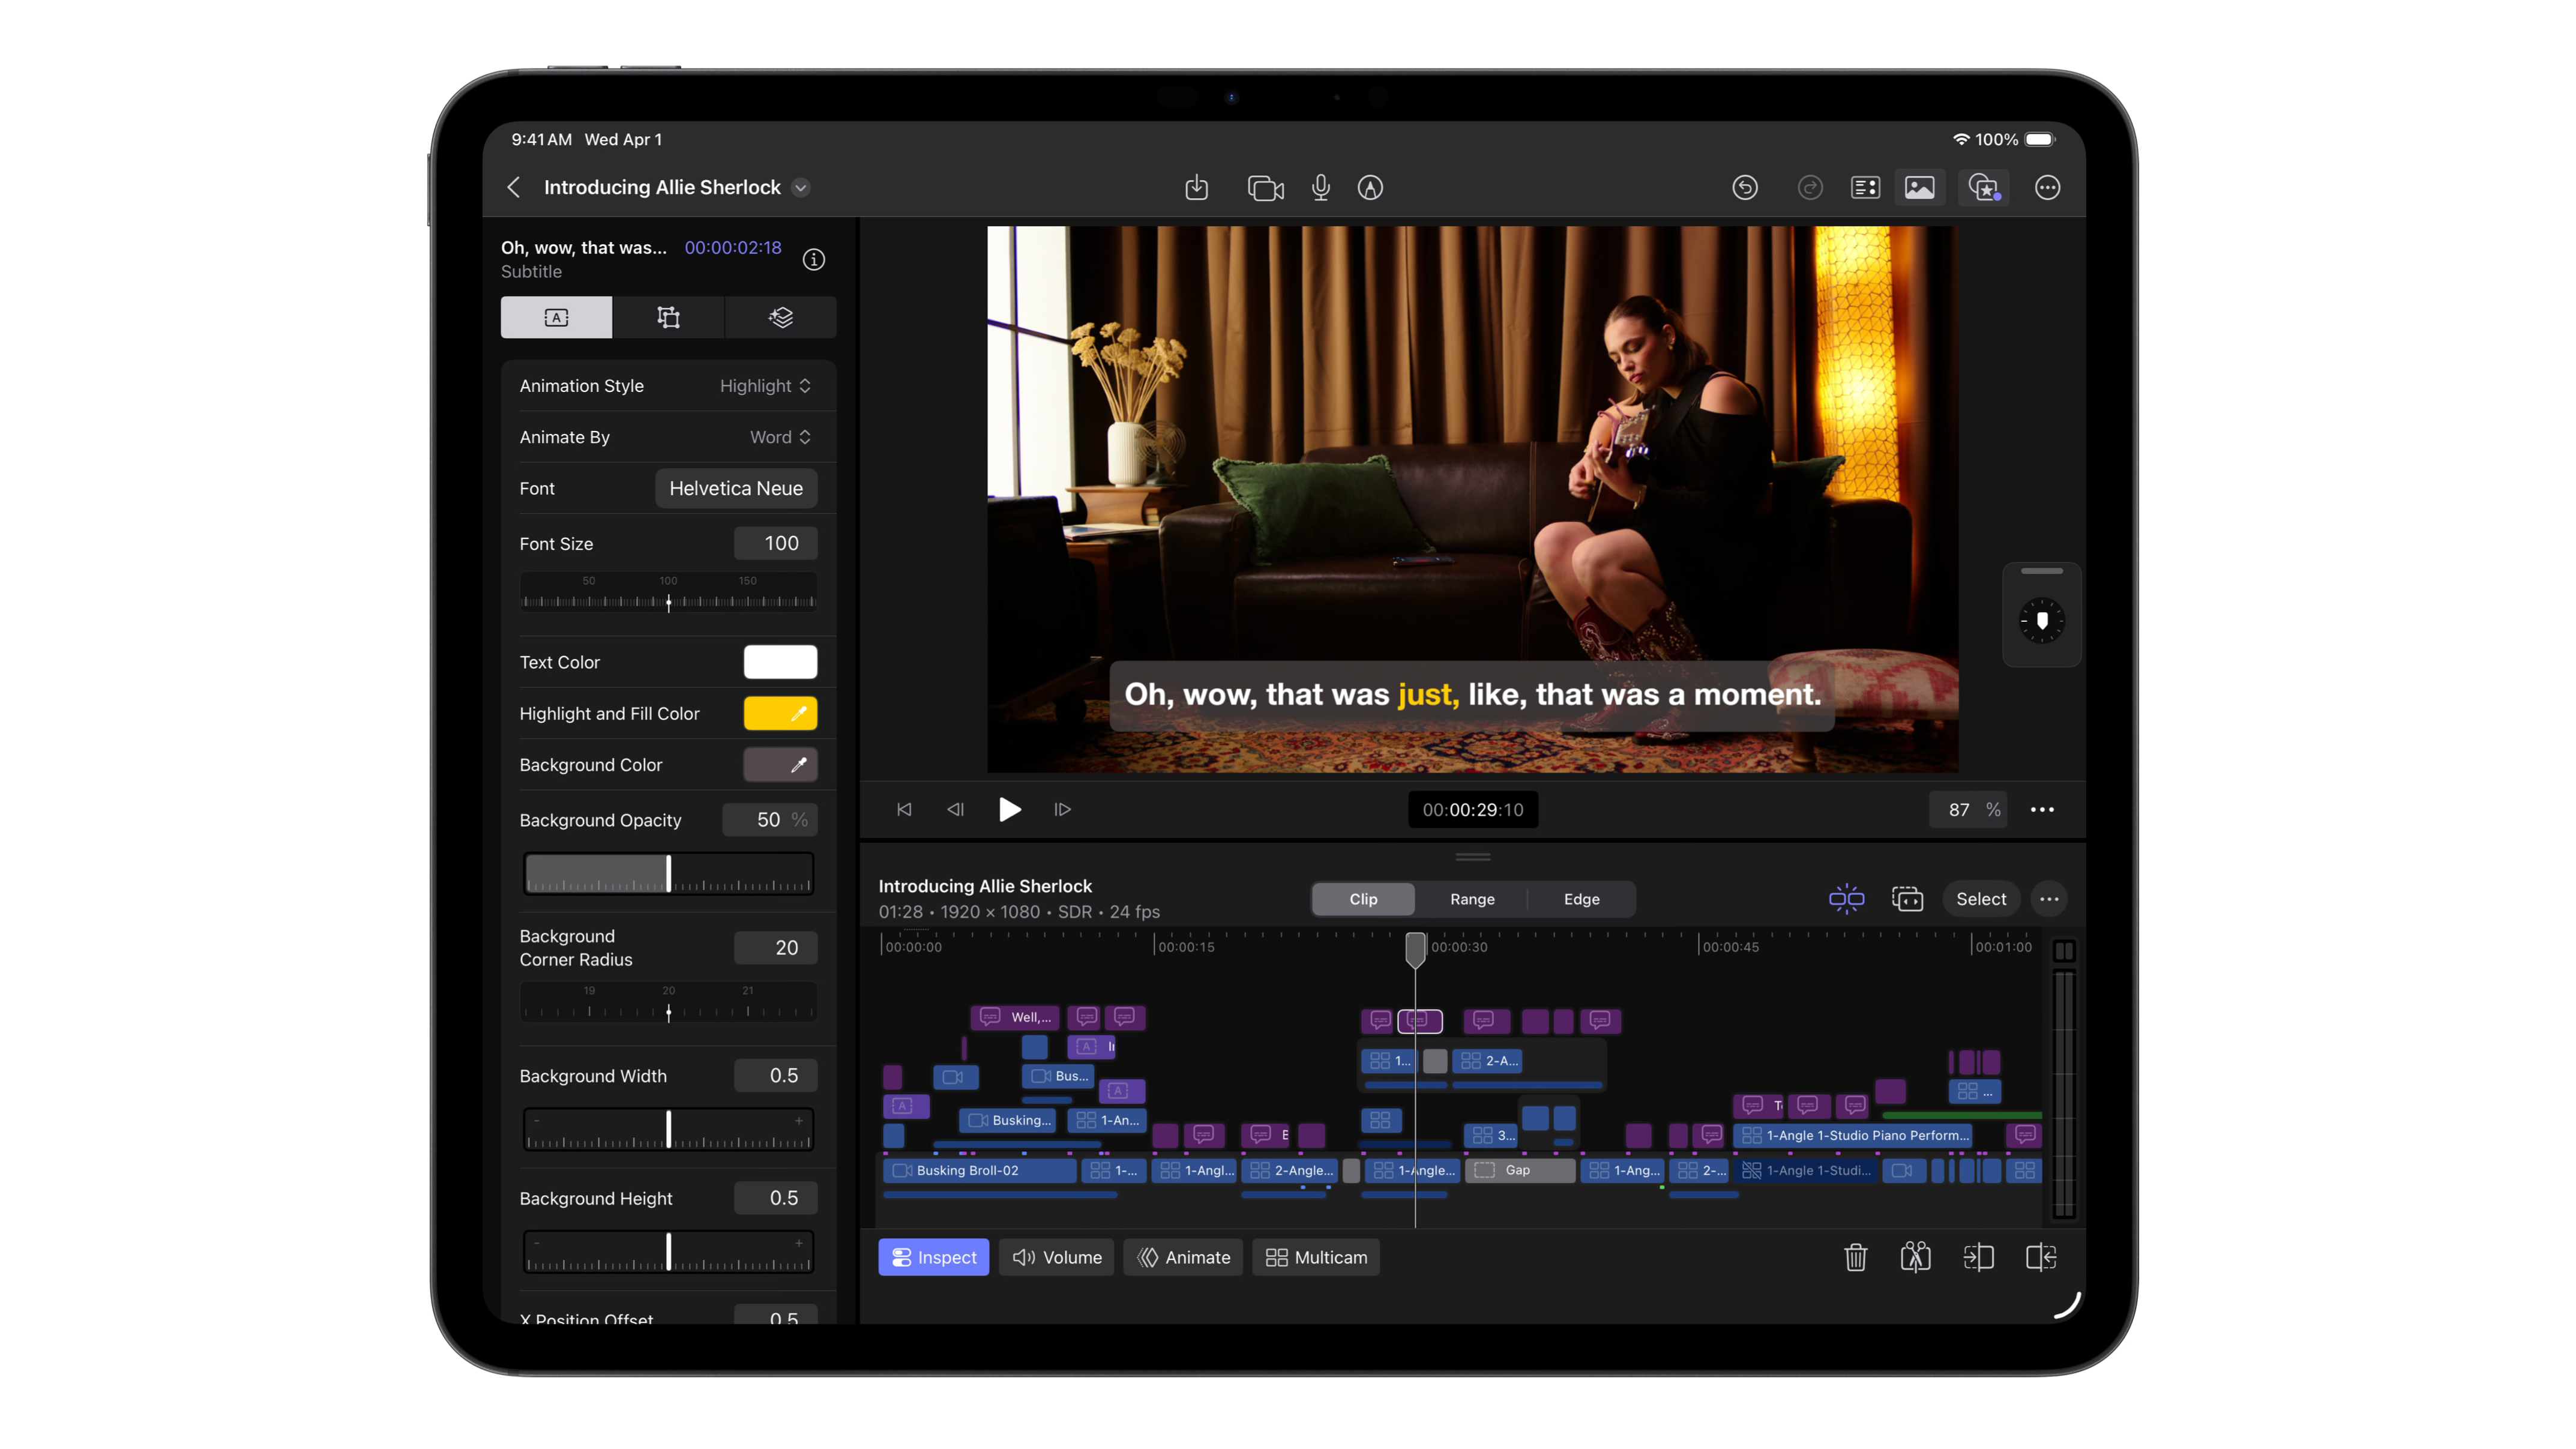Open viewer more options ellipsis
This screenshot has height=1449, width=2576.
(x=2042, y=810)
